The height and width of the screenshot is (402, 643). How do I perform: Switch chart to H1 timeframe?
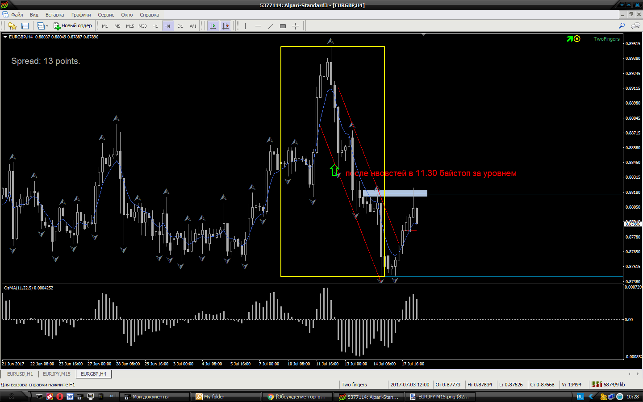[x=155, y=26]
